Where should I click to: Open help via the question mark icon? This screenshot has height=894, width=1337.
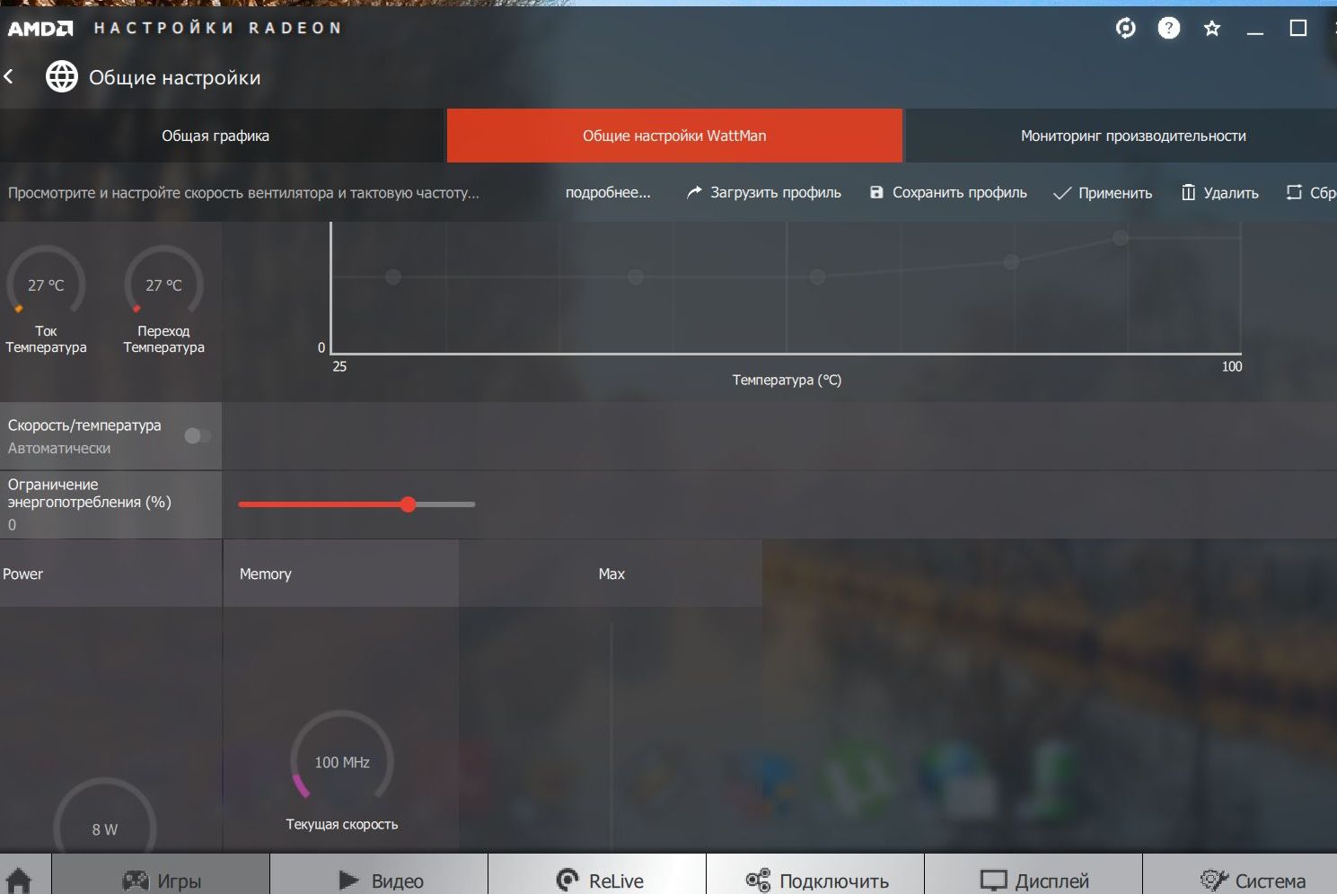(1169, 29)
